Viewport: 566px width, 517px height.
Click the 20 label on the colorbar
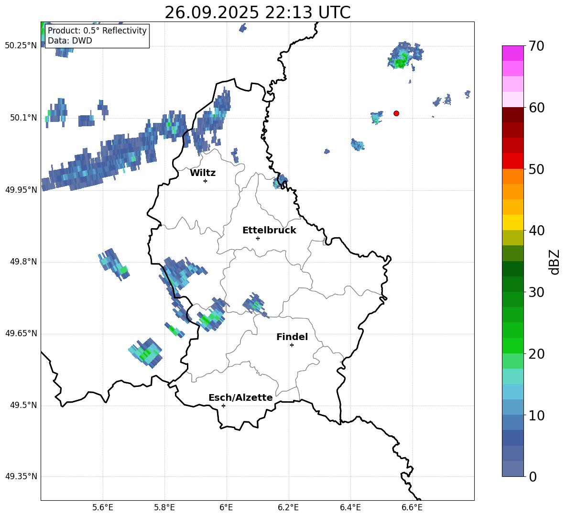[x=536, y=354]
